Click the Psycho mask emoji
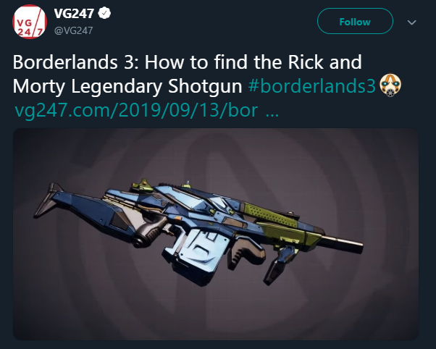The image size is (436, 349). coord(390,85)
